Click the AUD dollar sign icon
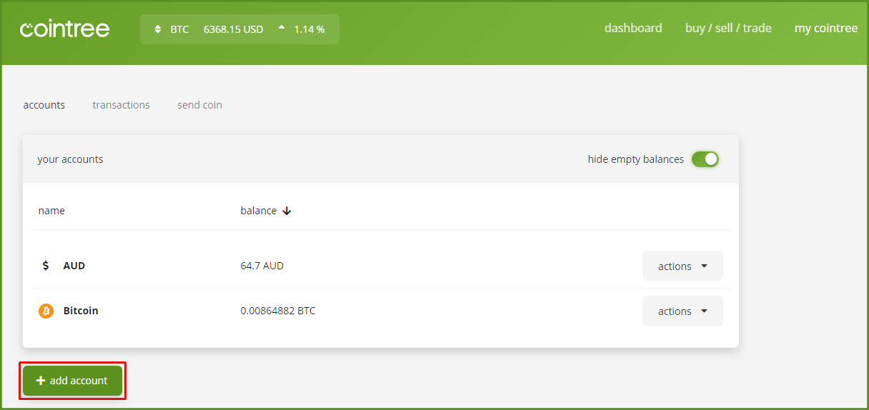 46,266
